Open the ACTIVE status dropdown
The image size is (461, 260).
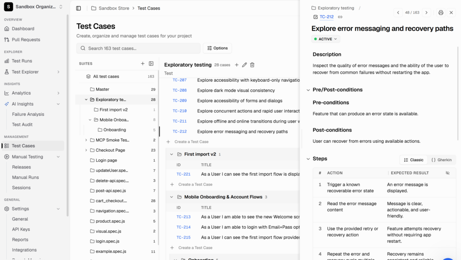point(326,39)
